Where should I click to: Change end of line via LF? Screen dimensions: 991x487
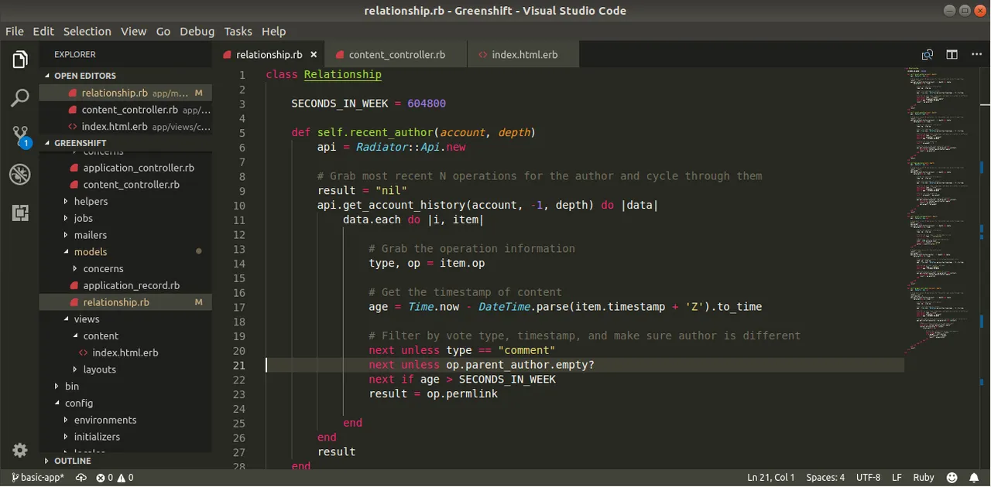point(897,478)
